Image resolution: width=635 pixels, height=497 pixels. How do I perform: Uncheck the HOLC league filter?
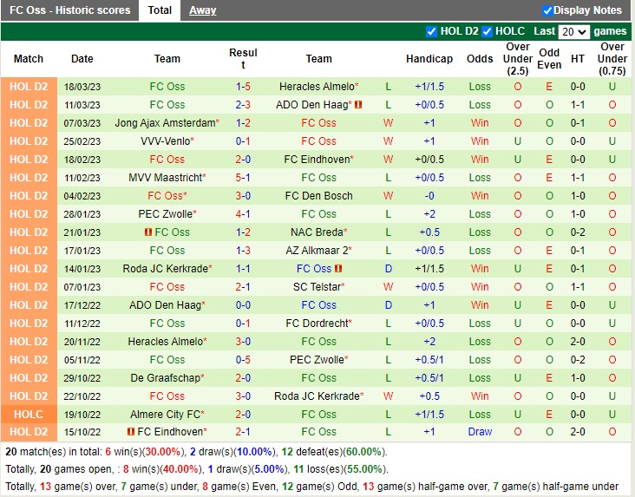(x=487, y=31)
